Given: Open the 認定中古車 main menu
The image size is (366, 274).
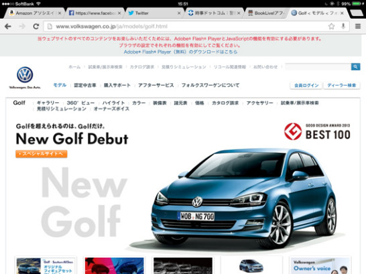Looking at the screenshot, I should point(85,85).
